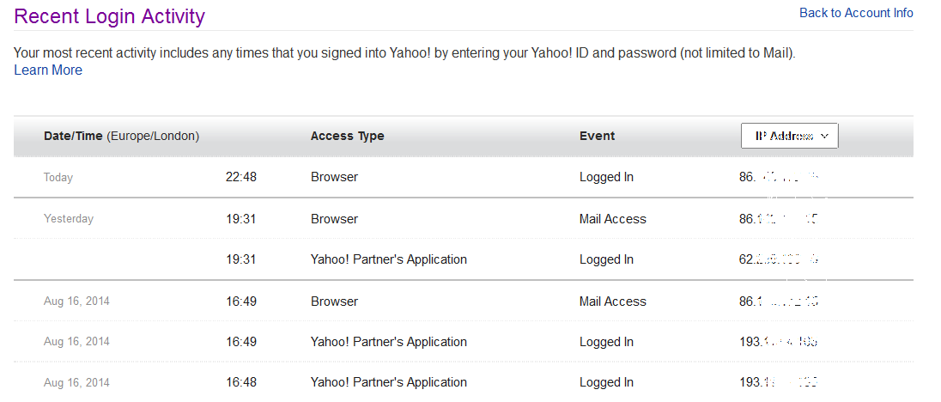
Task: Click the Back to Account Info link
Action: click(x=856, y=13)
